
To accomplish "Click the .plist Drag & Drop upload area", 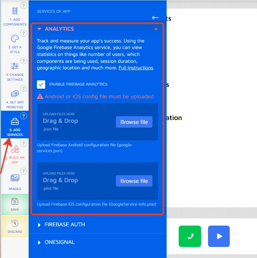I will [98, 181].
